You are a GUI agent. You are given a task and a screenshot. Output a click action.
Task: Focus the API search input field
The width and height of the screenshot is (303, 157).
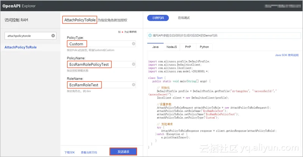coord(30,36)
